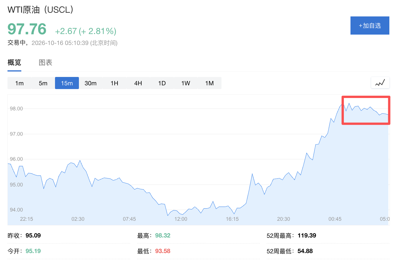This screenshot has width=398, height=264.
Task: Select the 30m interval
Action: coord(91,83)
